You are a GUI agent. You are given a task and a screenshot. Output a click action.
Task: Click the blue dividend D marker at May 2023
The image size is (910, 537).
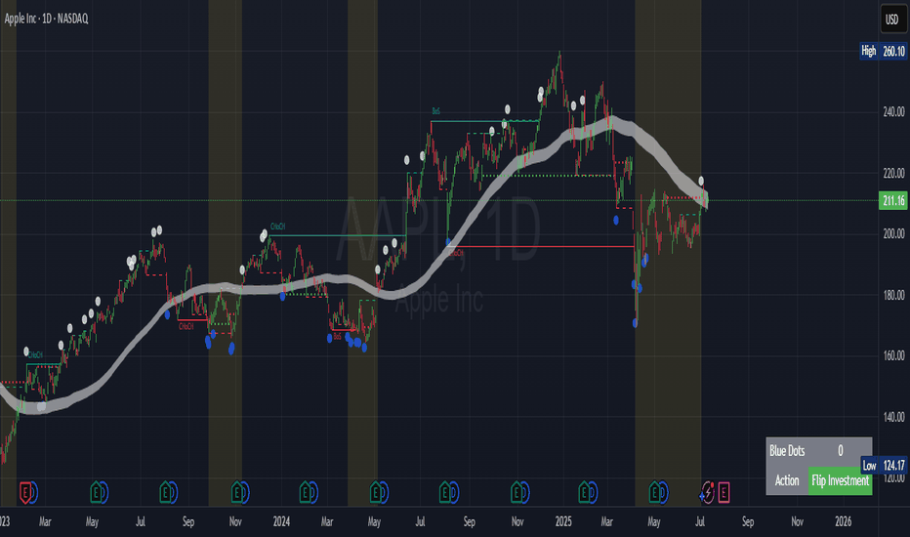click(x=103, y=493)
